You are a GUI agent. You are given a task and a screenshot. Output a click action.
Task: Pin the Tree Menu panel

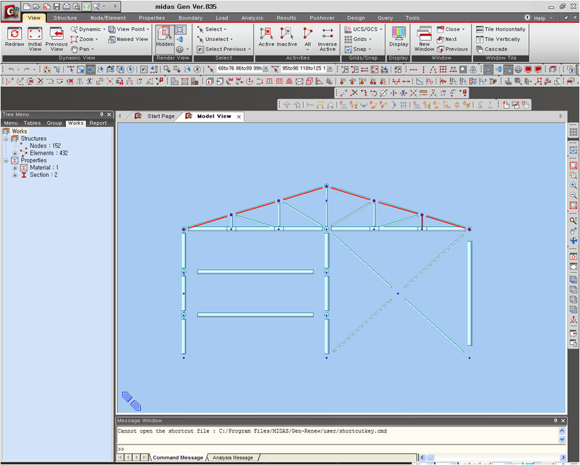point(102,114)
